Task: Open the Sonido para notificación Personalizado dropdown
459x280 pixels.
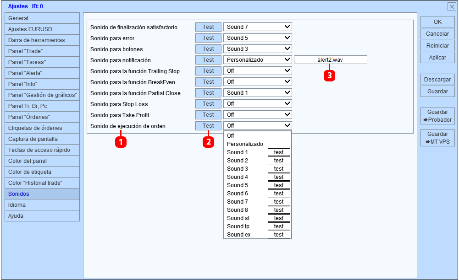Action: click(258, 60)
